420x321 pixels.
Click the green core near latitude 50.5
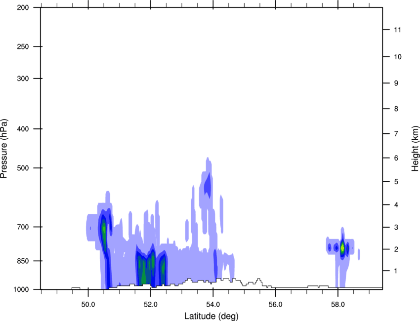[x=104, y=233]
